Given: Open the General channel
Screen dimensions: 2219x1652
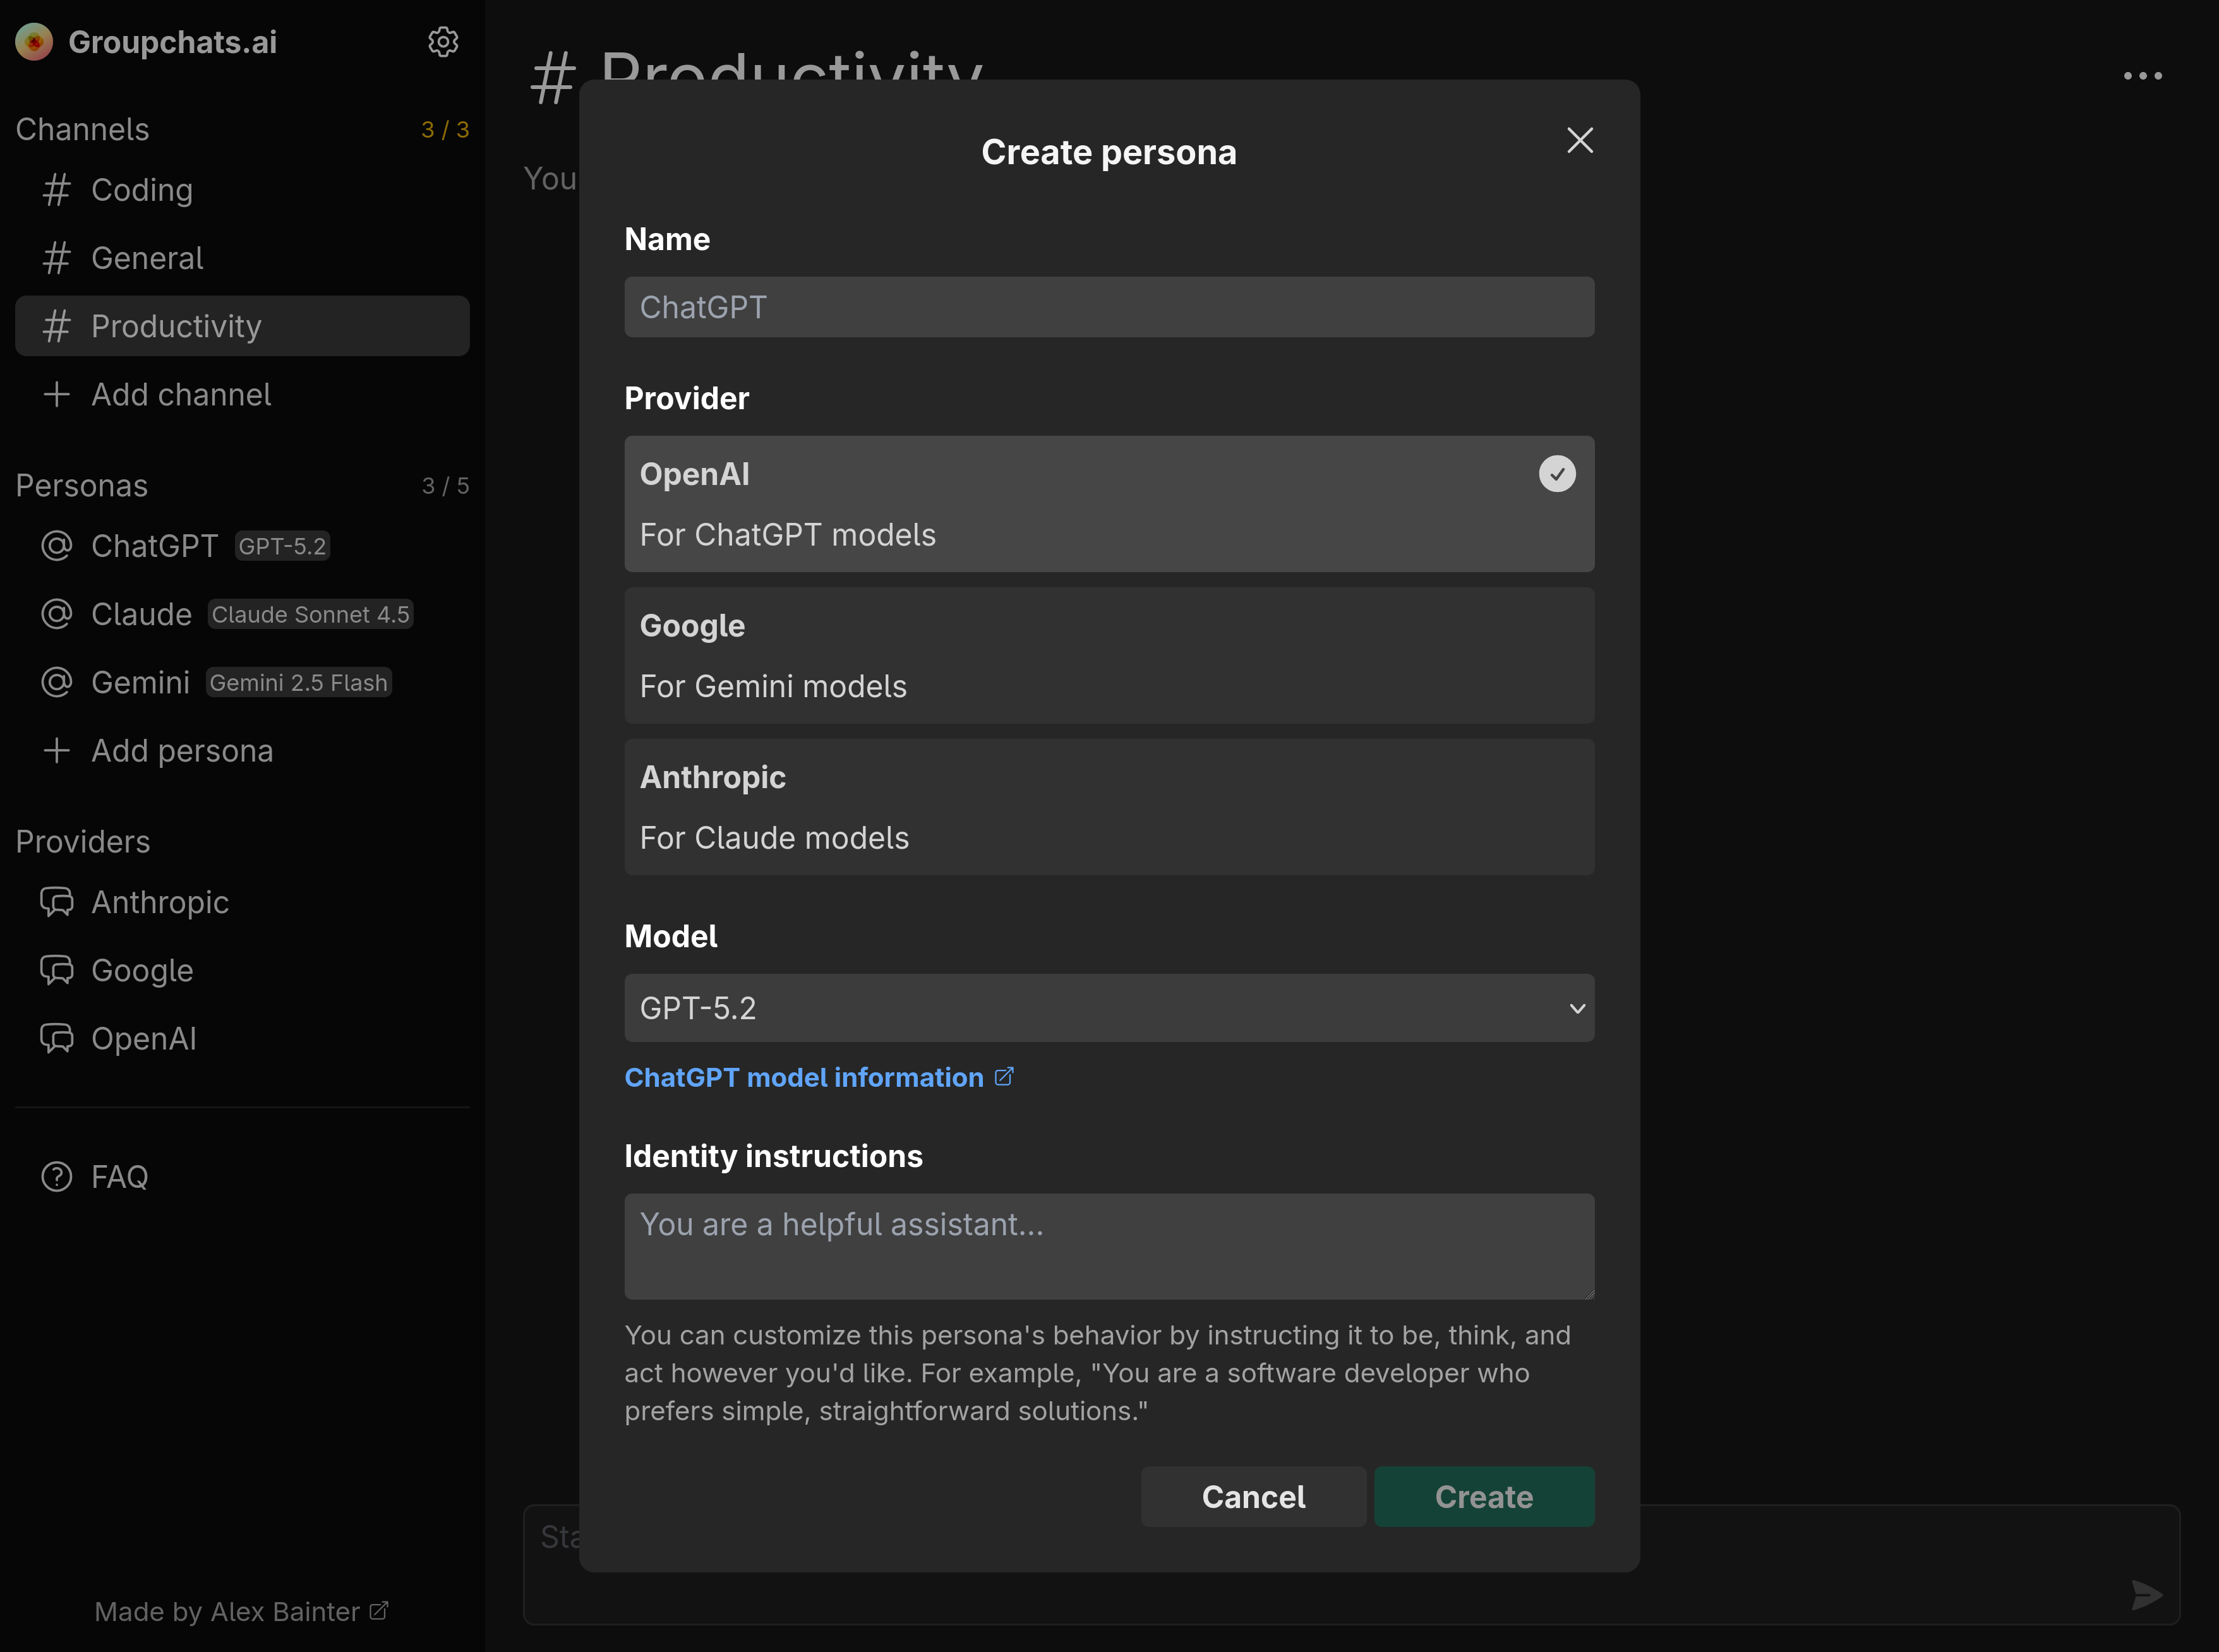Looking at the screenshot, I should tap(242, 258).
